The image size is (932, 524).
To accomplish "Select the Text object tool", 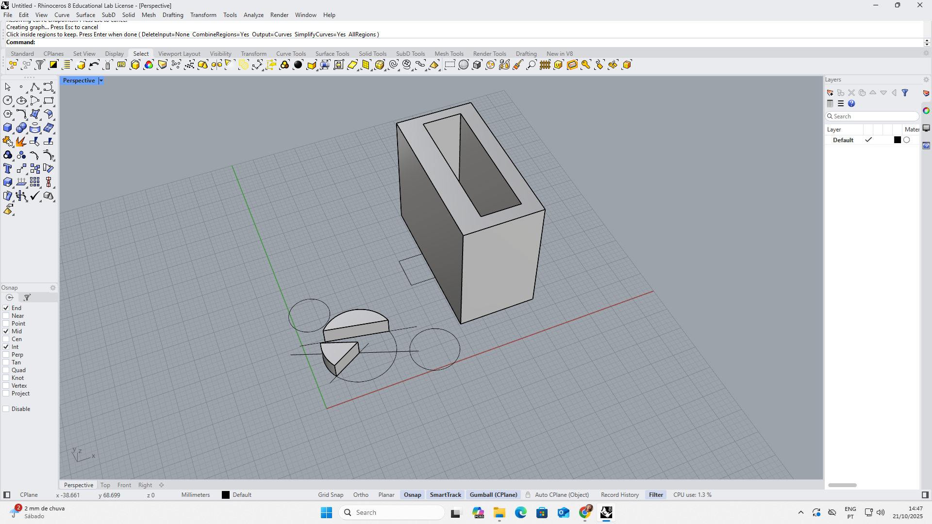I will tap(7, 169).
